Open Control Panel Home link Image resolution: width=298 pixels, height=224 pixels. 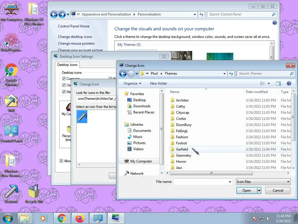point(74,26)
